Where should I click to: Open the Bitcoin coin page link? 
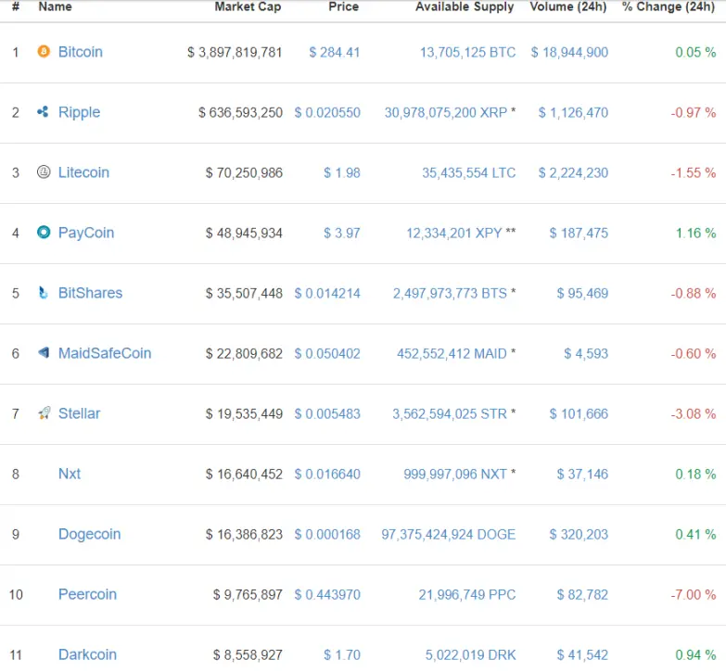coord(81,52)
